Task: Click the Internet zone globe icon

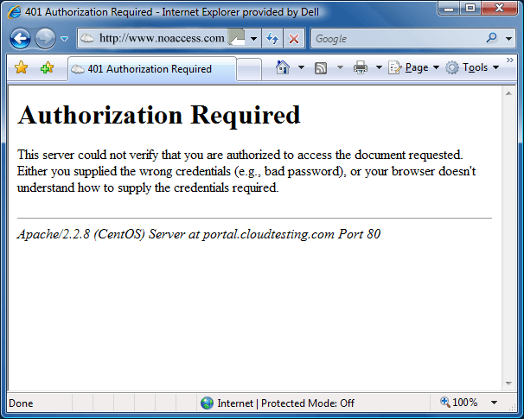Action: pyautogui.click(x=207, y=403)
